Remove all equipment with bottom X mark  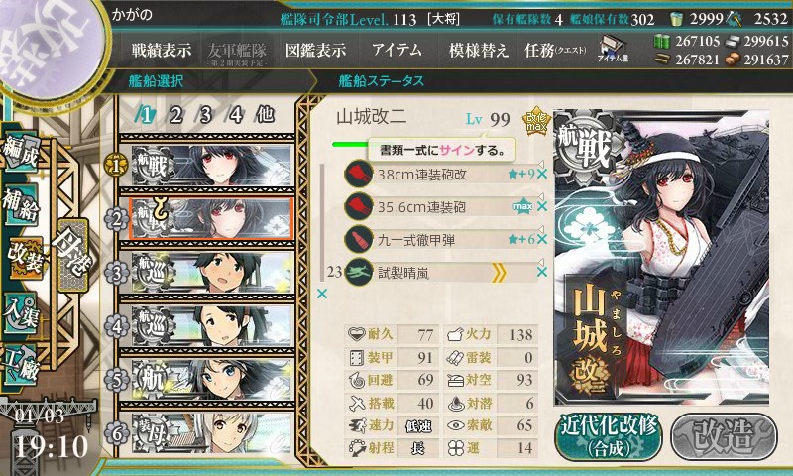click(321, 294)
